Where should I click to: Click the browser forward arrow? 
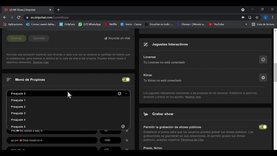pos(12,17)
